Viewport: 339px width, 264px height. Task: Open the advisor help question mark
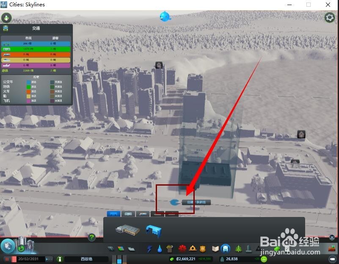[92, 237]
